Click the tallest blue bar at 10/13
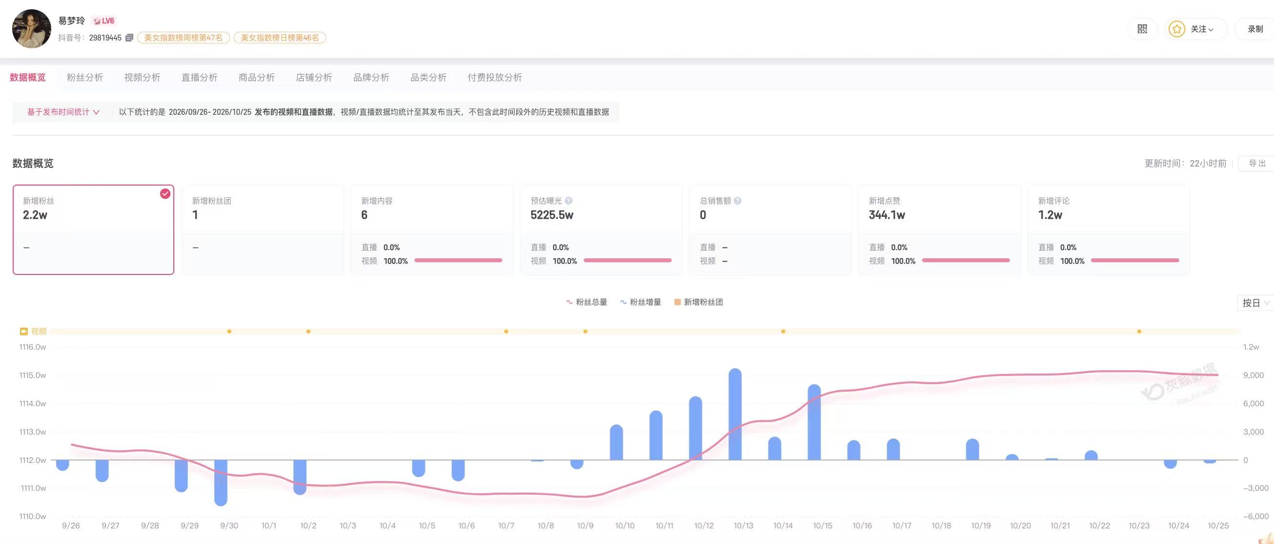The width and height of the screenshot is (1274, 544). 736,414
